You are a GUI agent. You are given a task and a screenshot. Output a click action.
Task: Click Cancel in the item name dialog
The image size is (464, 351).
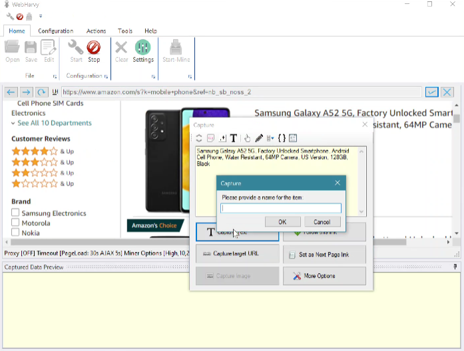(322, 222)
